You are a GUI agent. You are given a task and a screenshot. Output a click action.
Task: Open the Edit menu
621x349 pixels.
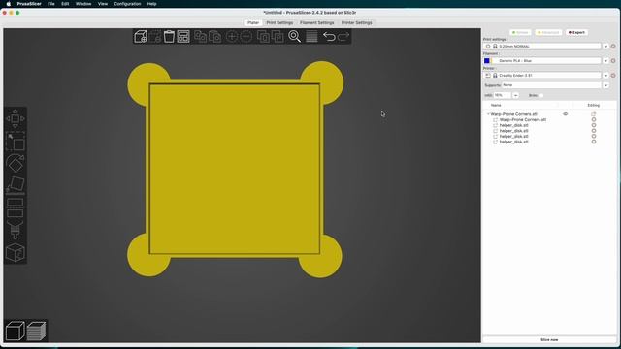pos(65,4)
